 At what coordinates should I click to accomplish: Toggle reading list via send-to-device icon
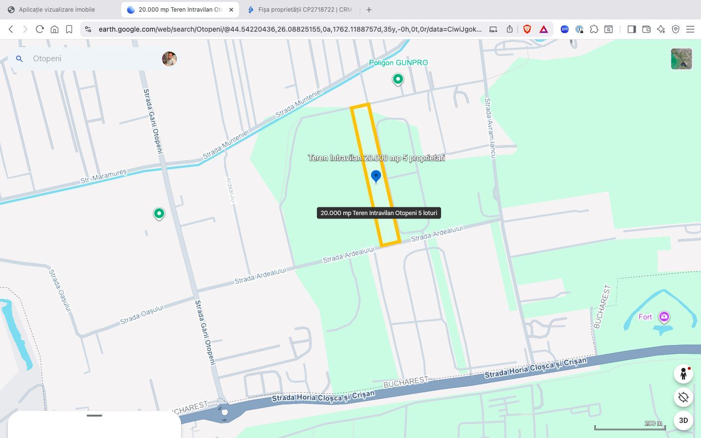pos(493,29)
